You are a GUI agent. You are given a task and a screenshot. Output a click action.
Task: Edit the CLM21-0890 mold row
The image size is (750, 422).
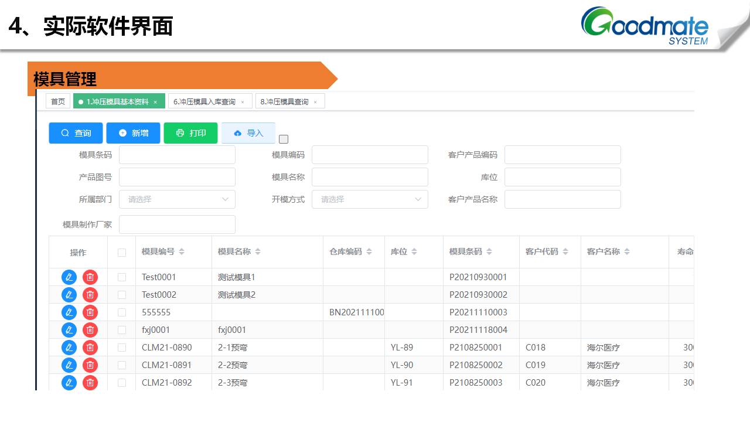[x=69, y=348]
